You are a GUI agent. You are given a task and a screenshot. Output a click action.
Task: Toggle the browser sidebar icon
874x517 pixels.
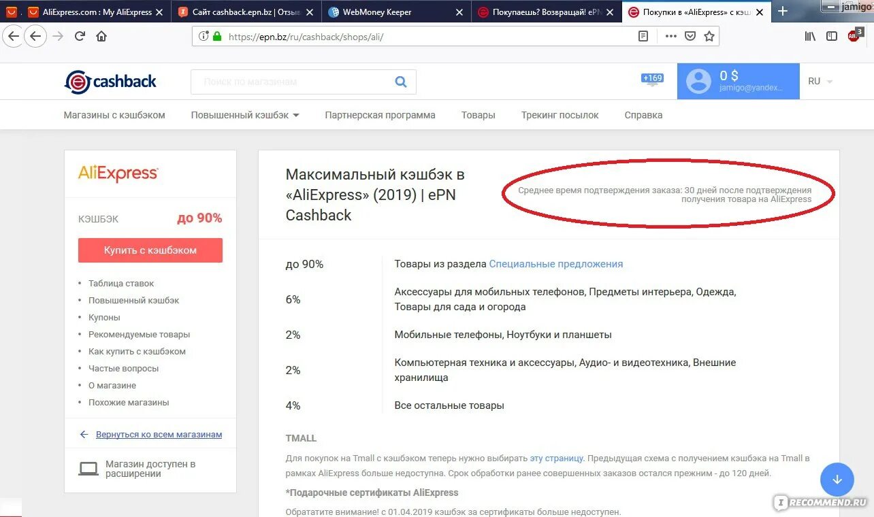tap(832, 36)
